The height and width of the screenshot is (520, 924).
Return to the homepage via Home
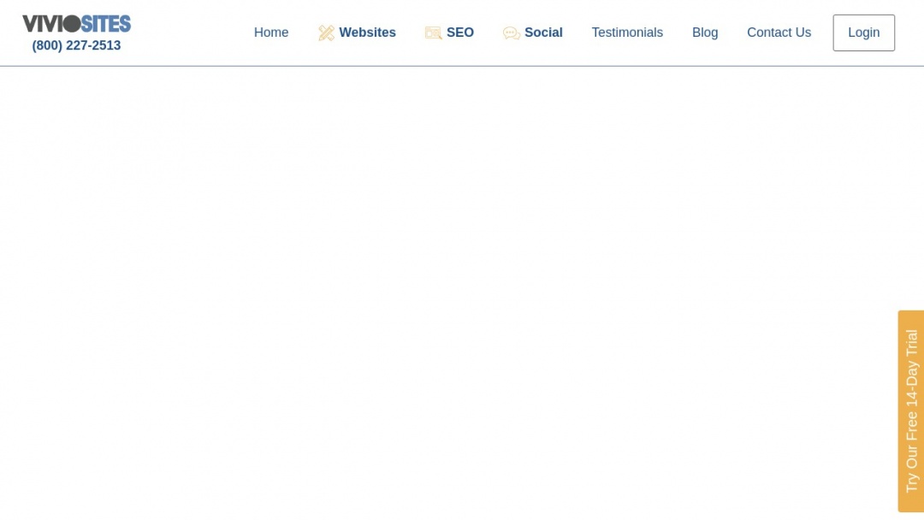pos(271,32)
